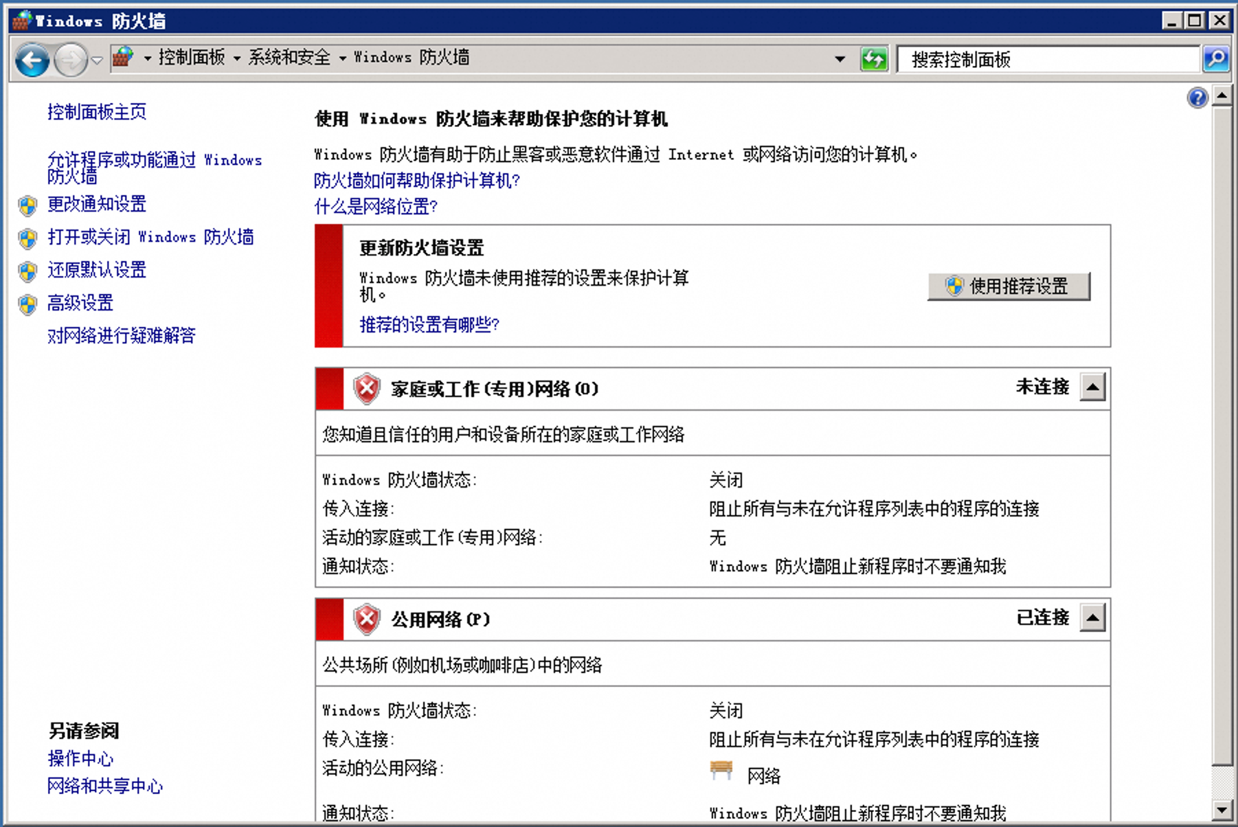Click the firewall icon in address bar

click(123, 58)
